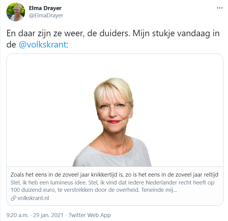The image size is (228, 221).
Task: Click the headline about knikkertijd and reltijd
Action: click(114, 175)
